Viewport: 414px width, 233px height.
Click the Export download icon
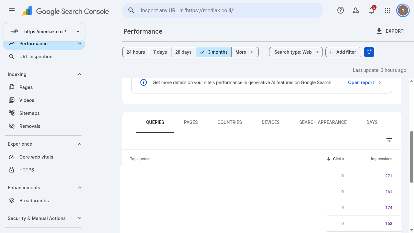379,31
